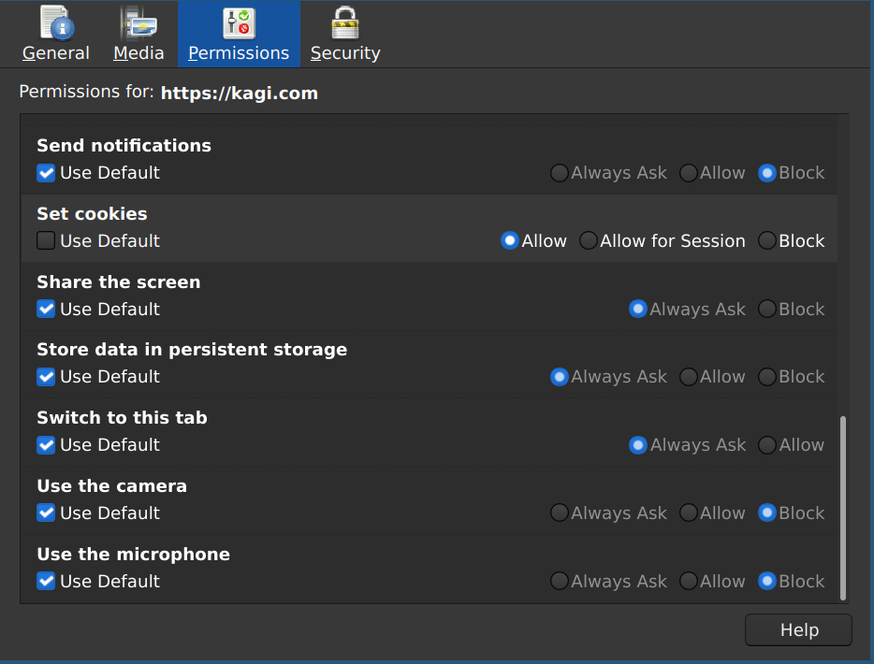Uncheck Use Default for Switch to this tab
The image size is (874, 664).
point(46,445)
